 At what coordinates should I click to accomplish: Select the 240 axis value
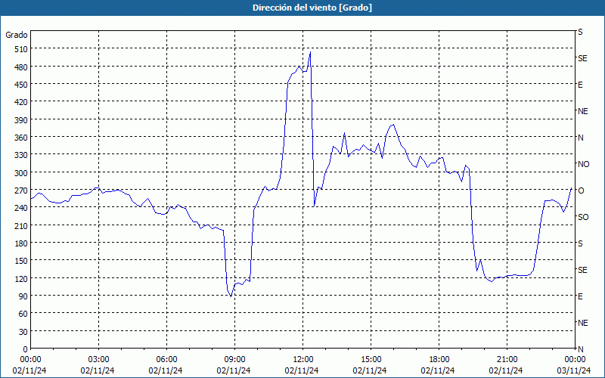(21, 208)
